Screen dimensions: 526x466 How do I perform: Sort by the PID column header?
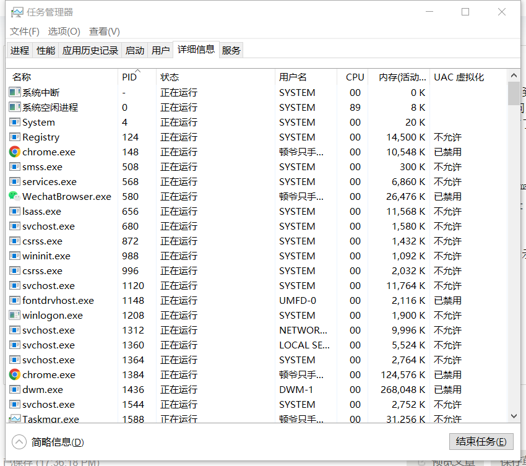[x=137, y=77]
